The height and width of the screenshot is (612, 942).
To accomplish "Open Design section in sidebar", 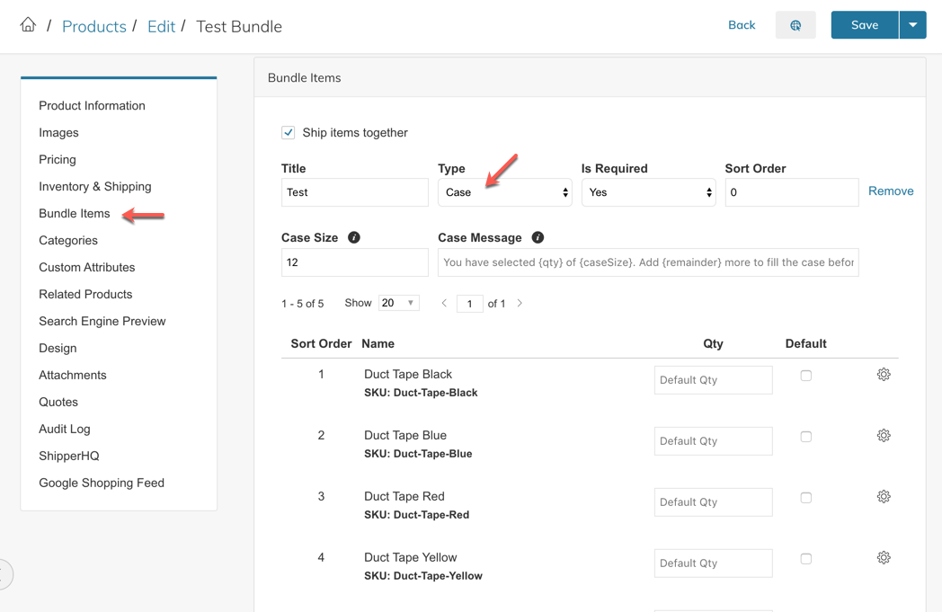I will point(58,349).
